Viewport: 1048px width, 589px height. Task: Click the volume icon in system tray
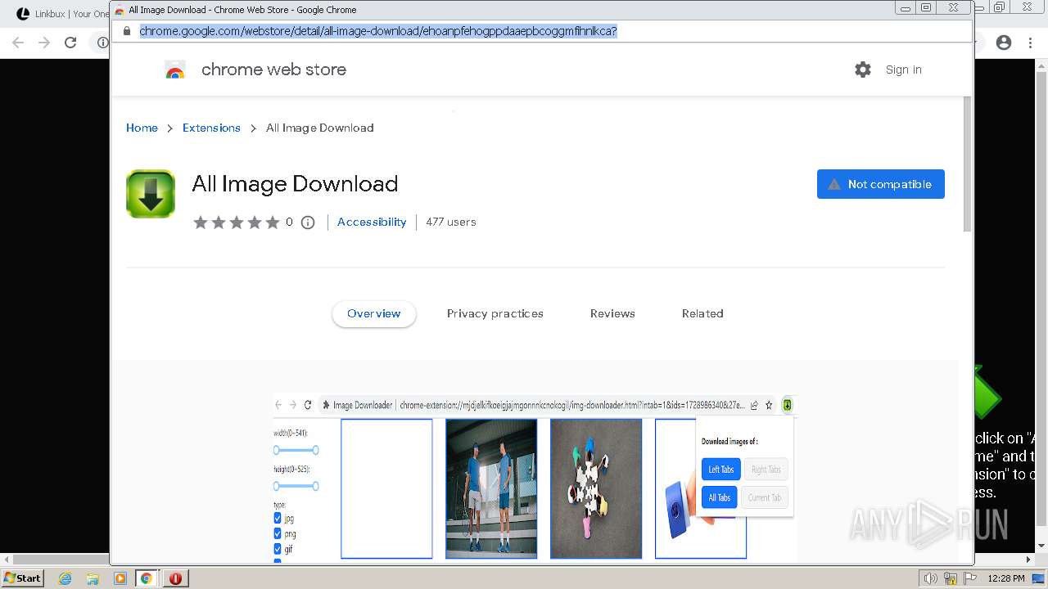point(930,578)
